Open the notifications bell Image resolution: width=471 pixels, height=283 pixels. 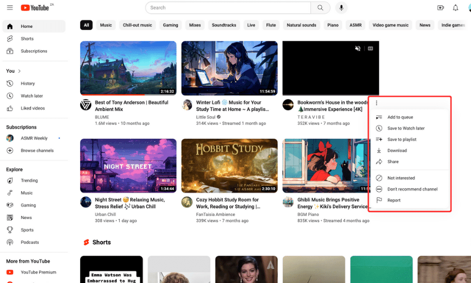(455, 8)
